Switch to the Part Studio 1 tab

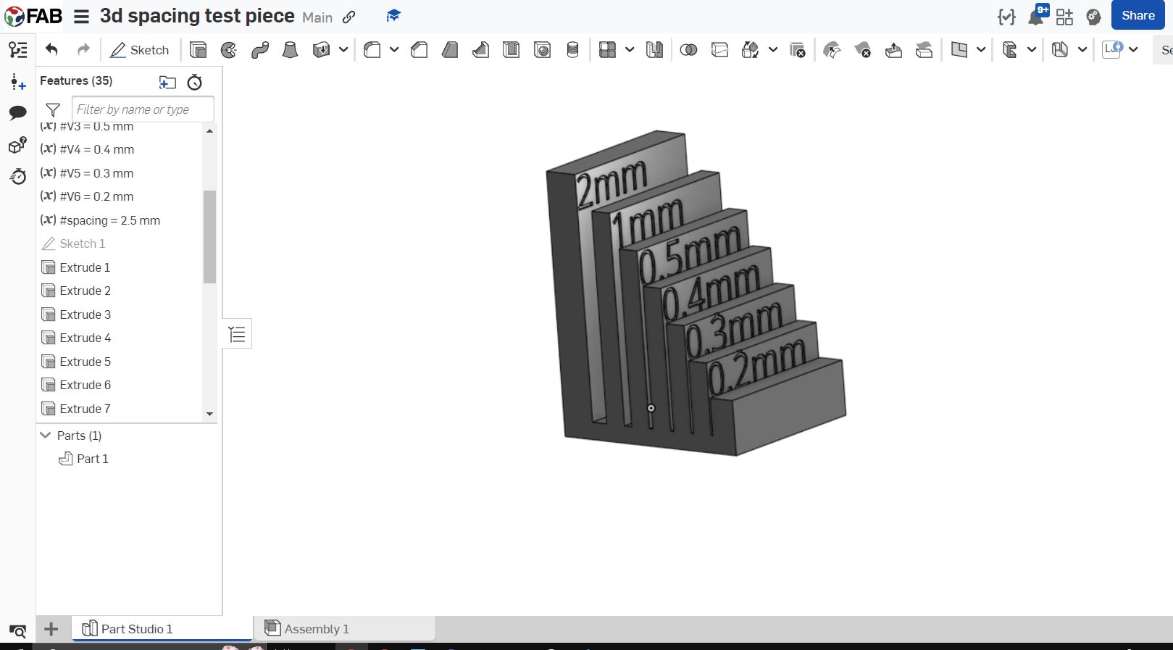162,628
